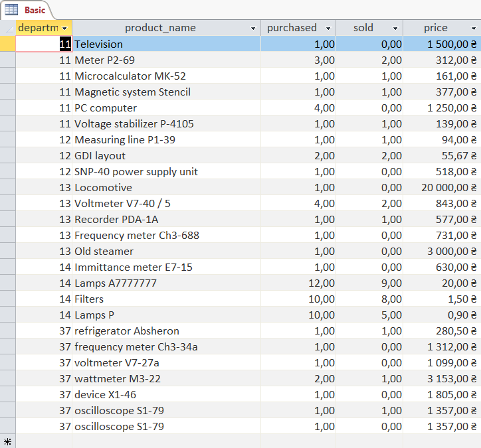Viewport: 481px width, 448px height.
Task: Click the Meter P2-69 cell
Action: pyautogui.click(x=166, y=60)
